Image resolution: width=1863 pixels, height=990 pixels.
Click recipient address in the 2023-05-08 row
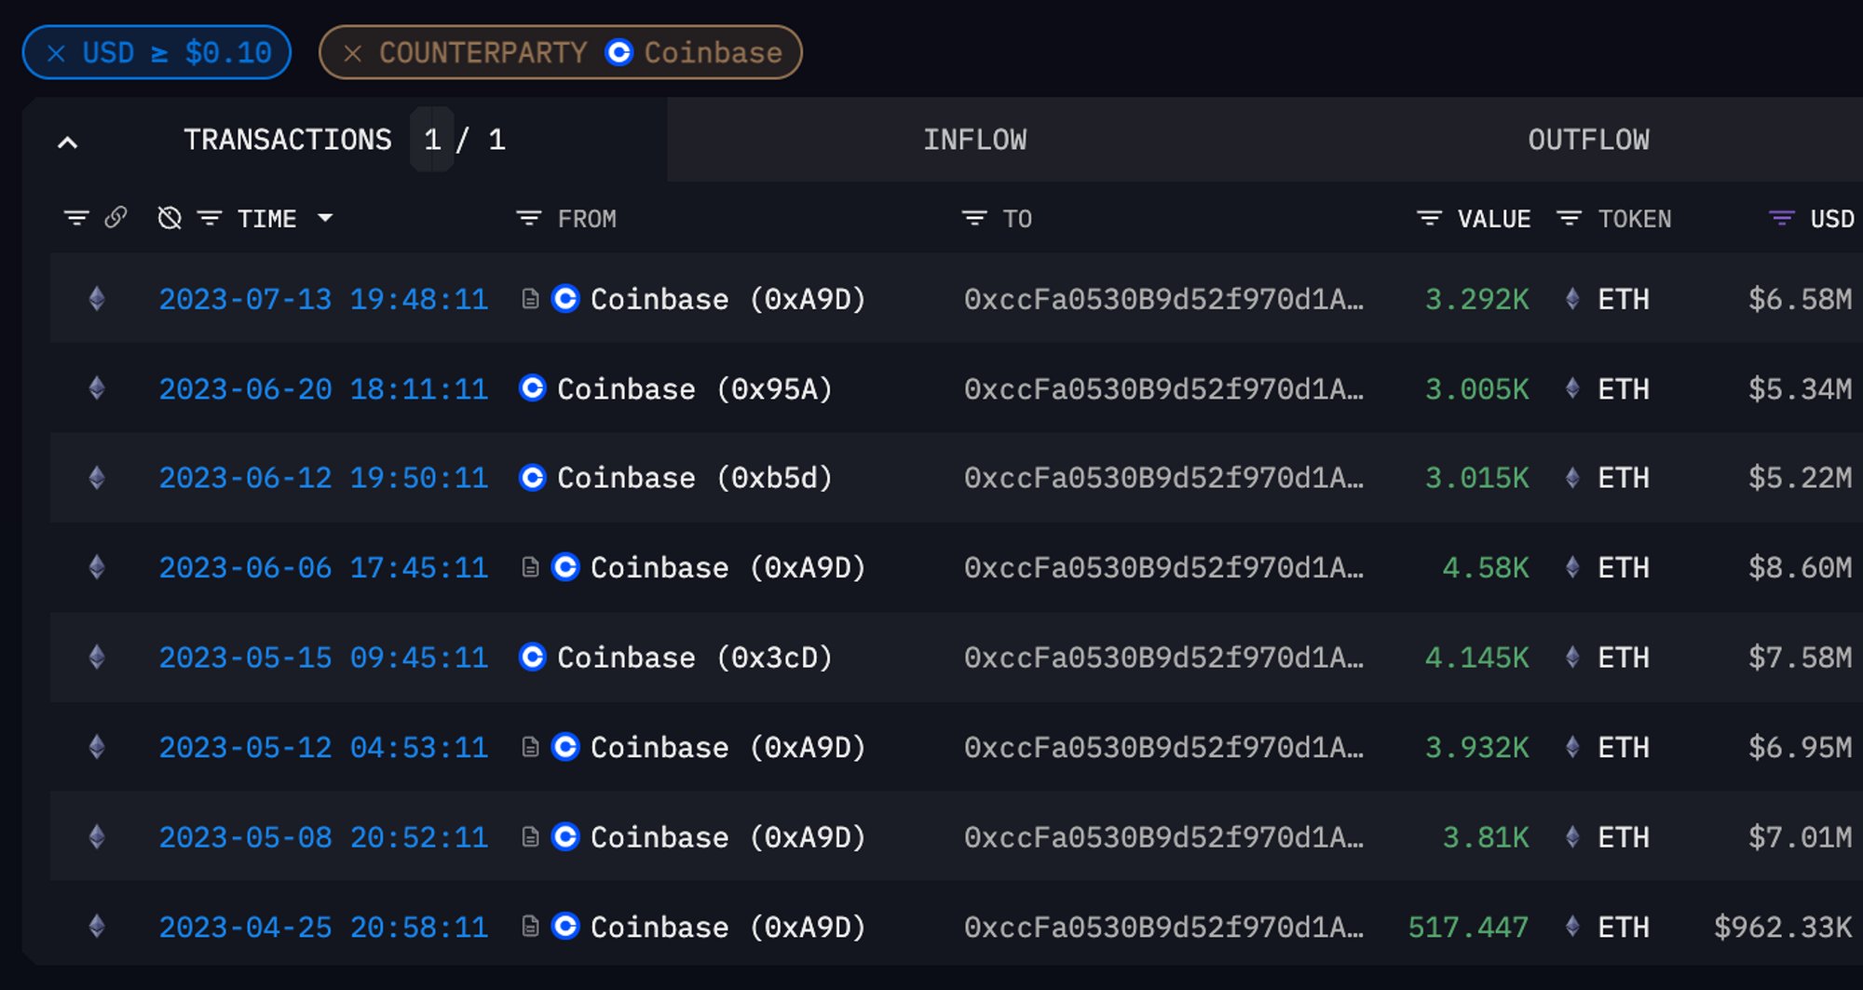click(x=1163, y=837)
